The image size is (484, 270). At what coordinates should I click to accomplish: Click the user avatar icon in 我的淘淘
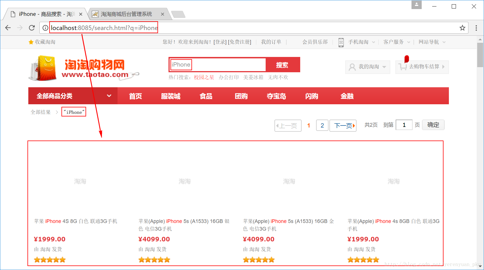coord(352,67)
